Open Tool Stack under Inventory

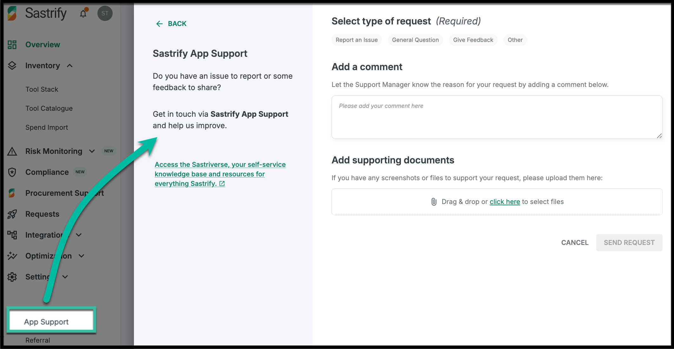(42, 89)
